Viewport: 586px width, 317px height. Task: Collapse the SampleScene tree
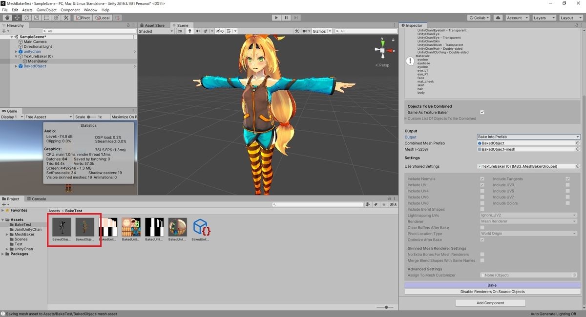[12, 37]
